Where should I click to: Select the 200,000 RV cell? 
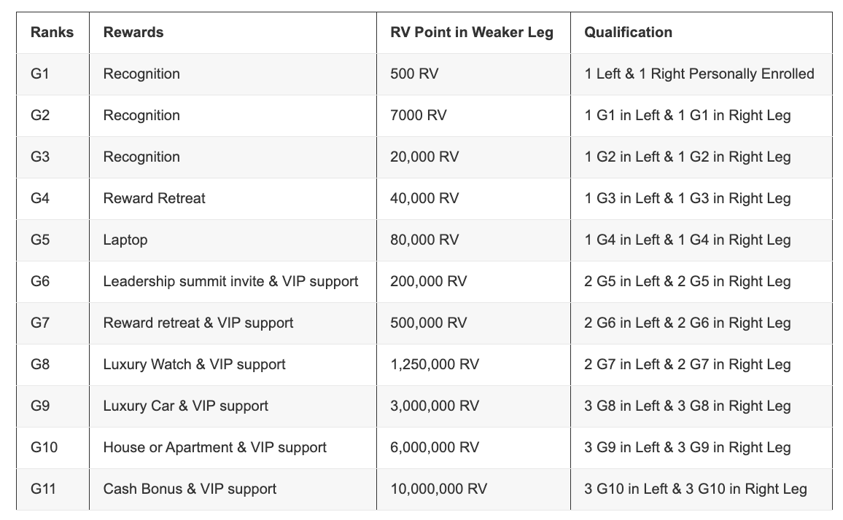click(429, 281)
